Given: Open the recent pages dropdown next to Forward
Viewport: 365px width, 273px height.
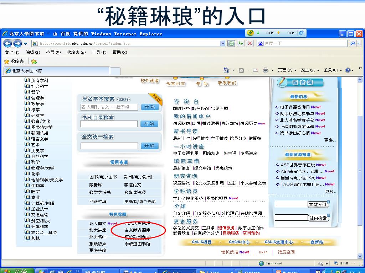Looking at the screenshot, I should tap(26, 43).
